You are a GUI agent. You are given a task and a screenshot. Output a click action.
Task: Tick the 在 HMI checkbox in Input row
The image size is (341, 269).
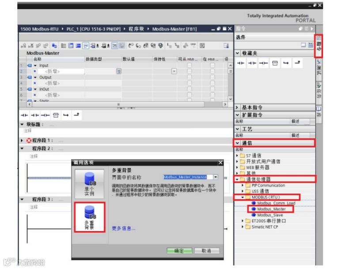(x=212, y=65)
